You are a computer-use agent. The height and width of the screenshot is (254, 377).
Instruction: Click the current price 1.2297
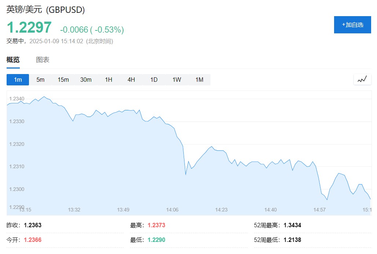click(x=29, y=28)
